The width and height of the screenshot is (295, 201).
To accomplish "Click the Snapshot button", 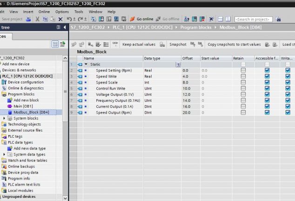I will (178, 45).
